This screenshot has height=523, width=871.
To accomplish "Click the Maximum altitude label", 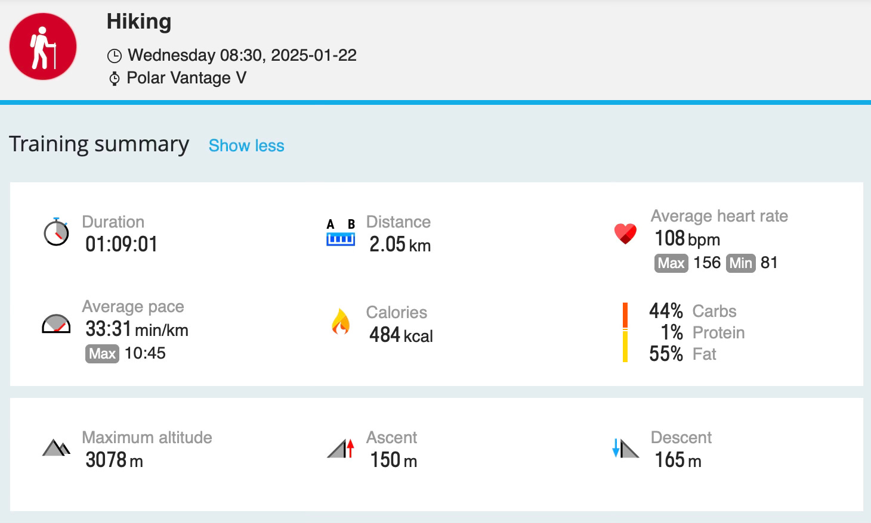I will [147, 437].
